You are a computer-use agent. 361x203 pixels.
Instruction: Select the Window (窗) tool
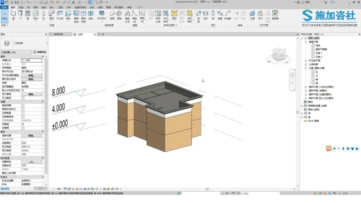pos(28,15)
